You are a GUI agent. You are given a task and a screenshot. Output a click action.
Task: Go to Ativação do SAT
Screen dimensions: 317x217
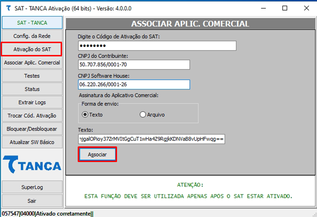[32, 49]
